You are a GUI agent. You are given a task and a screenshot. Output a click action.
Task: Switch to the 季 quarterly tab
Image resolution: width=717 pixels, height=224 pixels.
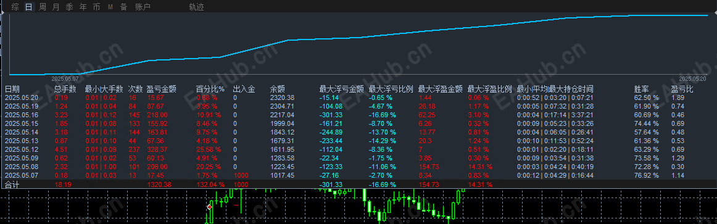(x=69, y=7)
